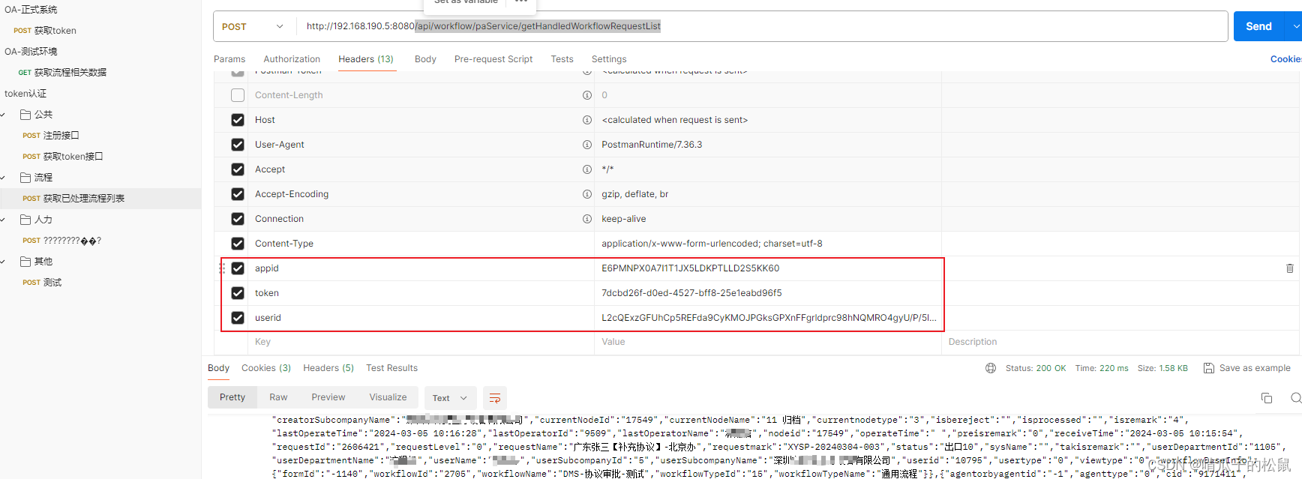Click the 其他 folder icon
This screenshot has height=479, width=1302.
pyautogui.click(x=25, y=262)
